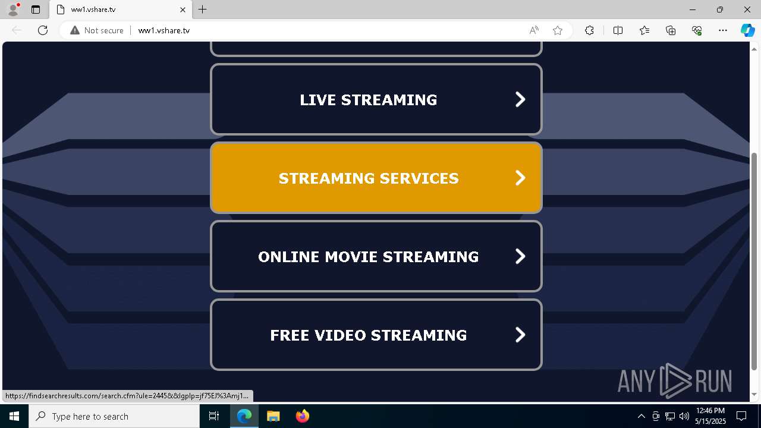Viewport: 761px width, 428px height.
Task: Open File Explorer from taskbar
Action: tap(273, 416)
